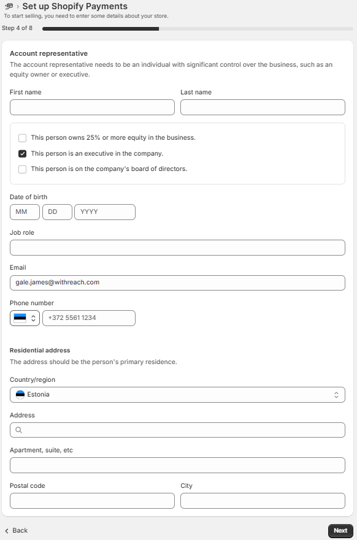Focus the First name input field
The width and height of the screenshot is (357, 540).
(93, 107)
